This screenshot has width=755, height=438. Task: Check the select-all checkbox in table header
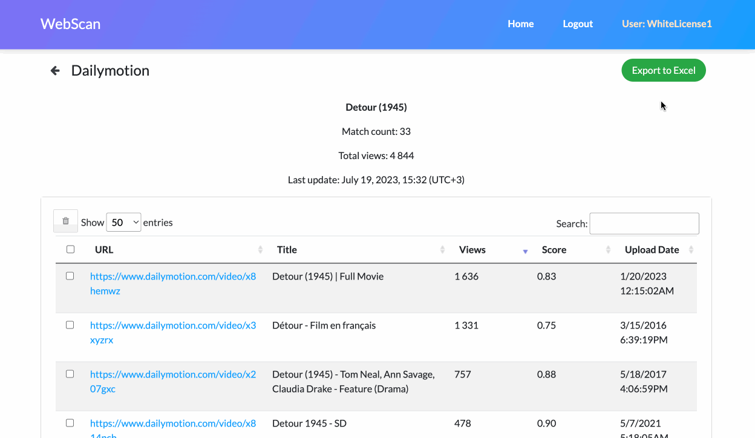coord(70,249)
